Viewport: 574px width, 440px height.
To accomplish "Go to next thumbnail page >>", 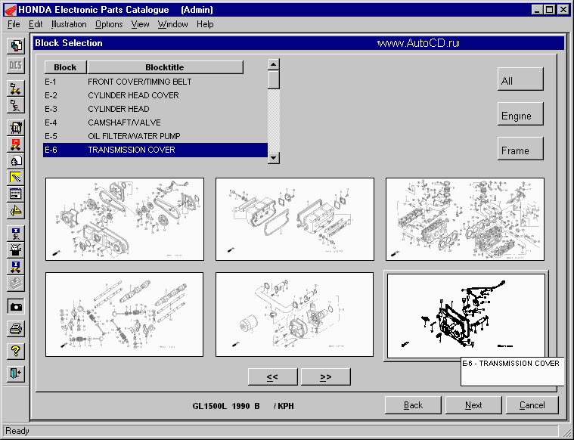I will 326,376.
